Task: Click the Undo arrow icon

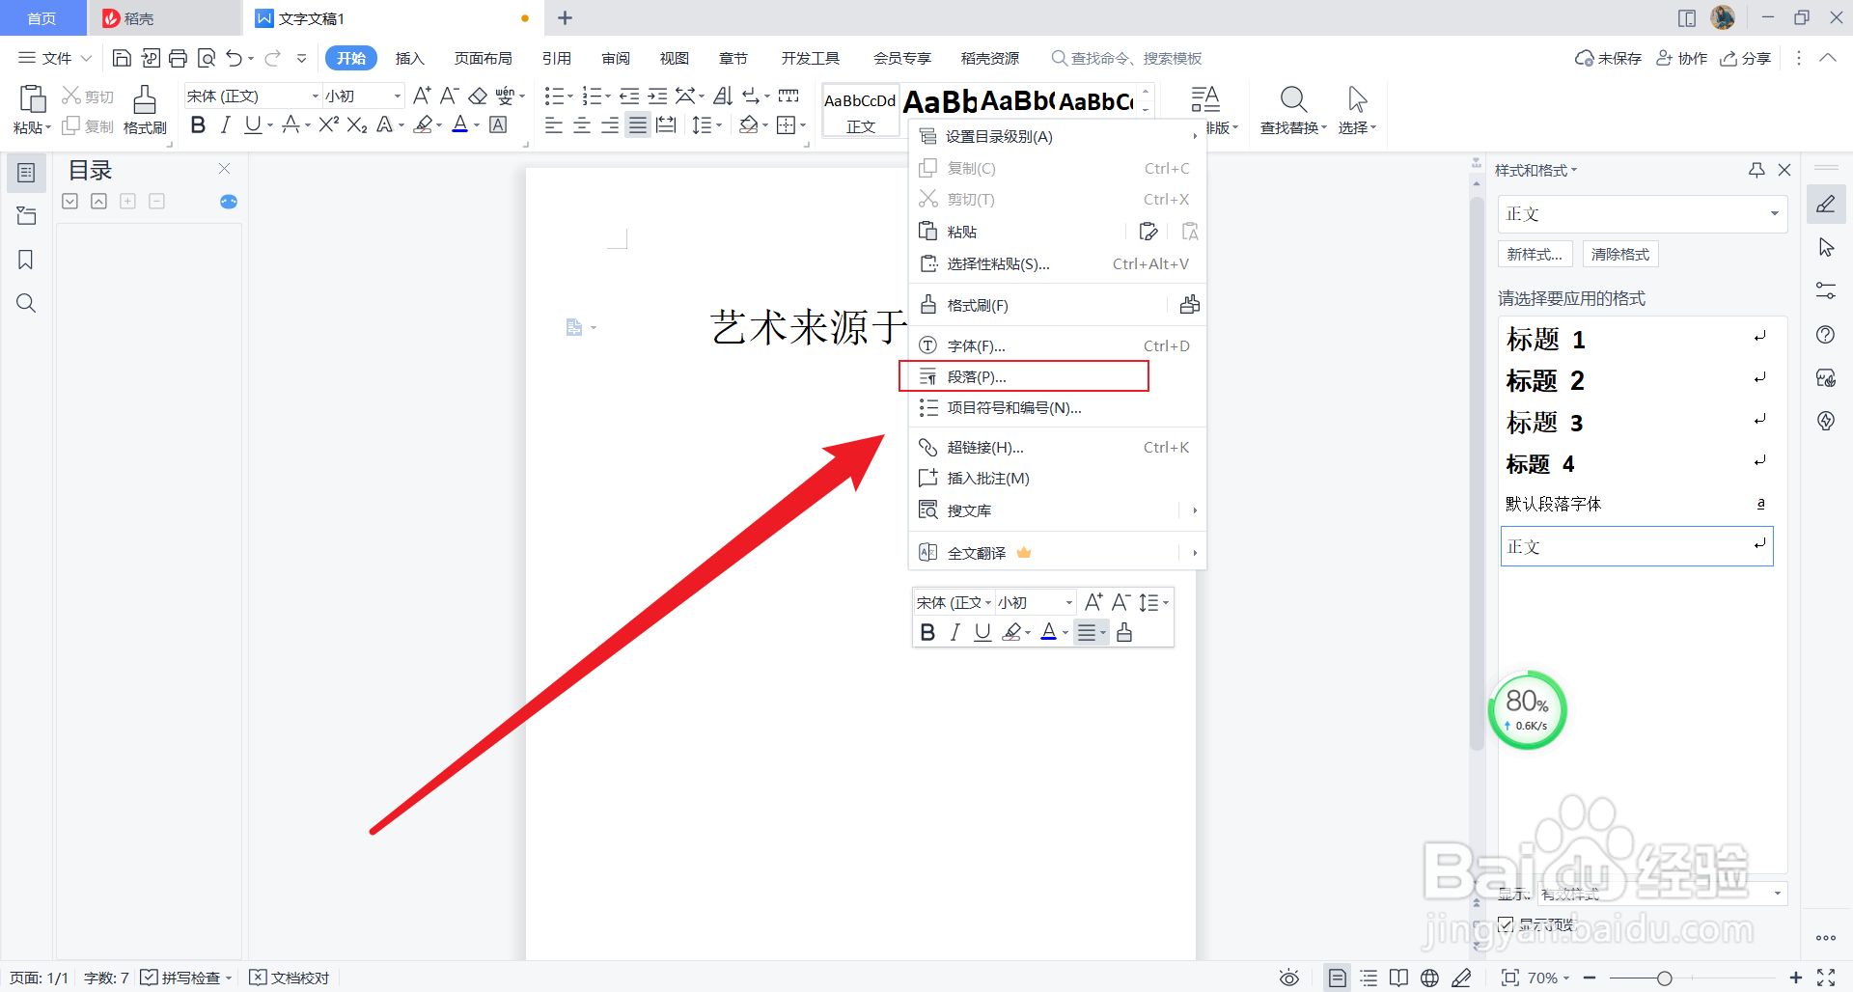Action: 234,58
